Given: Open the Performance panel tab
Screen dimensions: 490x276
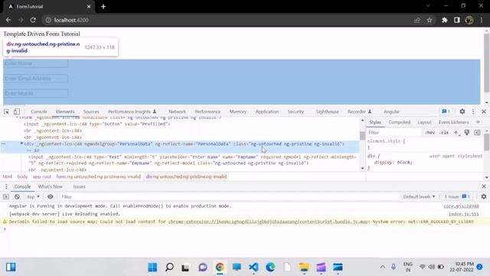Looking at the screenshot, I should [x=207, y=111].
